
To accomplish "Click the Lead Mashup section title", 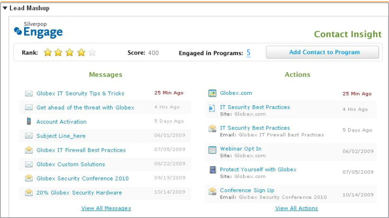I will tap(29, 8).
